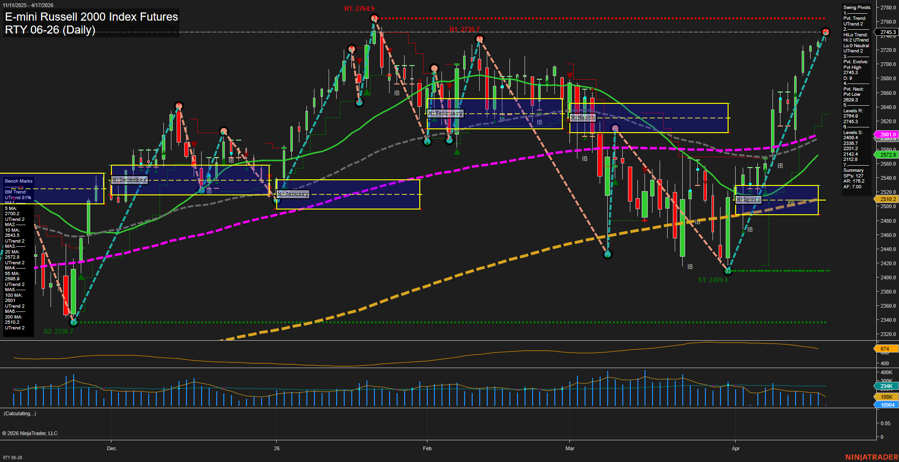
Task: Select the latest pivot high marker at 2745.3
Action: pos(826,32)
